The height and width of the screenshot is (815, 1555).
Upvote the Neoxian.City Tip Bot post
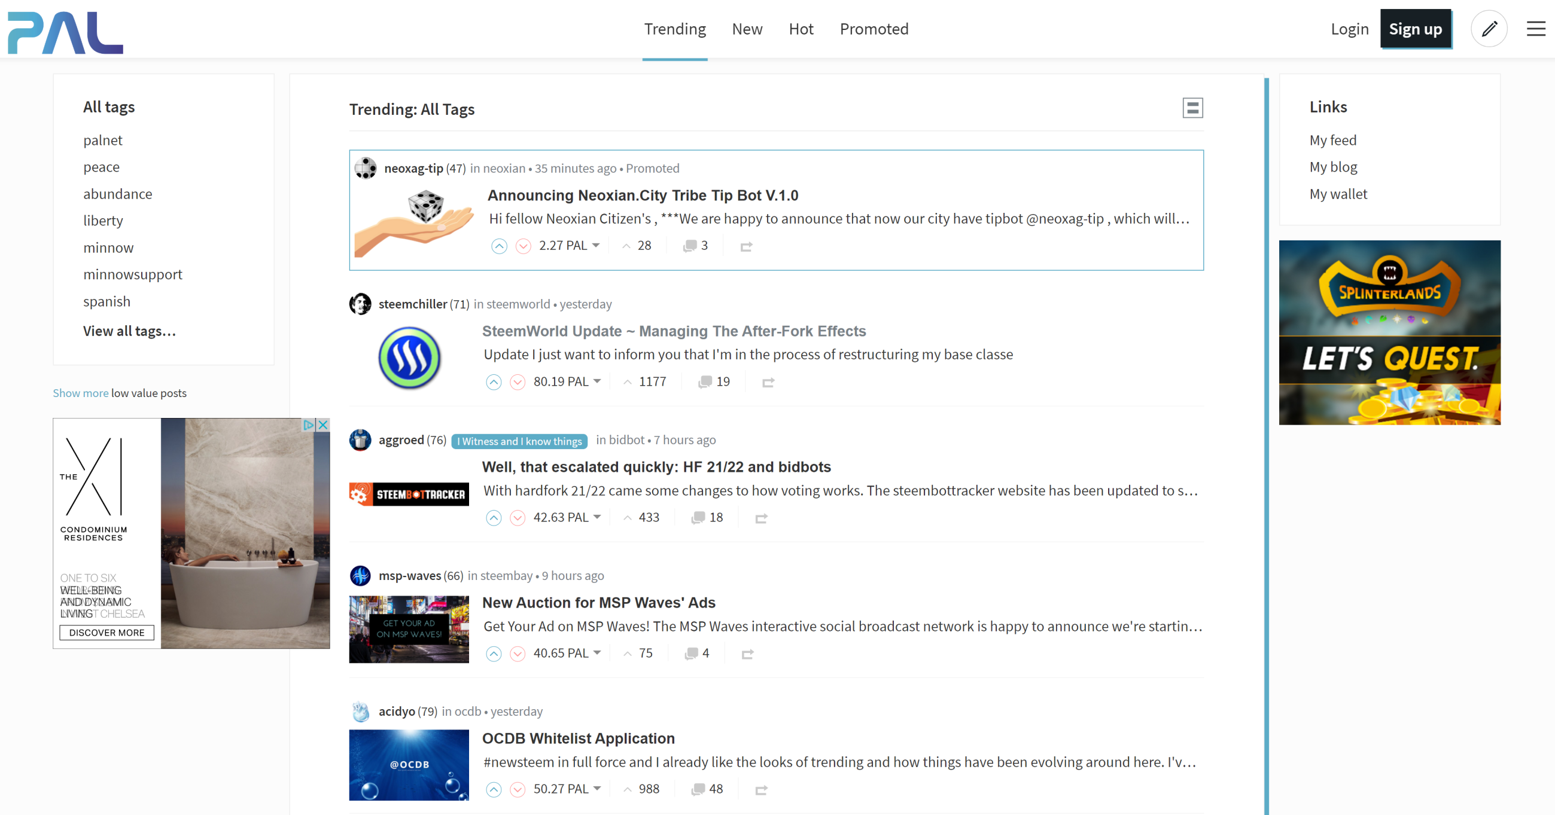(x=498, y=246)
